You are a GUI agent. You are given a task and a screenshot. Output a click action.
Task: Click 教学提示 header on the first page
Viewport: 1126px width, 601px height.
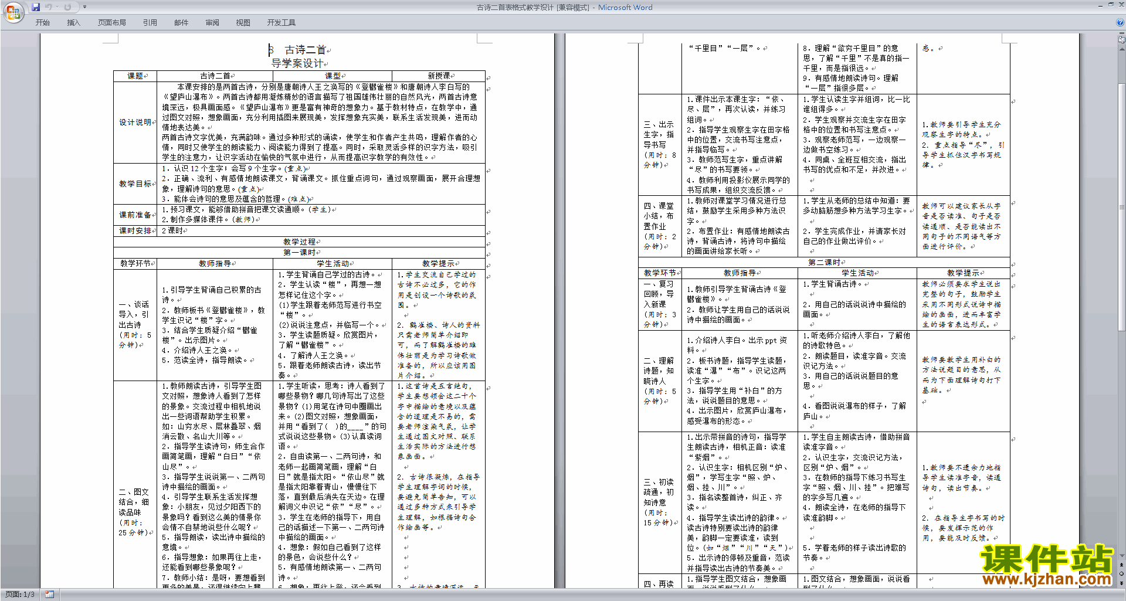click(x=438, y=264)
